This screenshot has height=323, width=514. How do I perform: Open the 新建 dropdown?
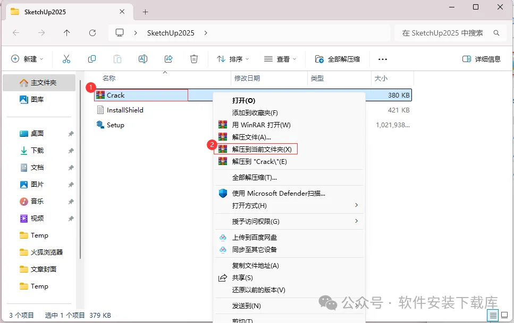point(27,59)
